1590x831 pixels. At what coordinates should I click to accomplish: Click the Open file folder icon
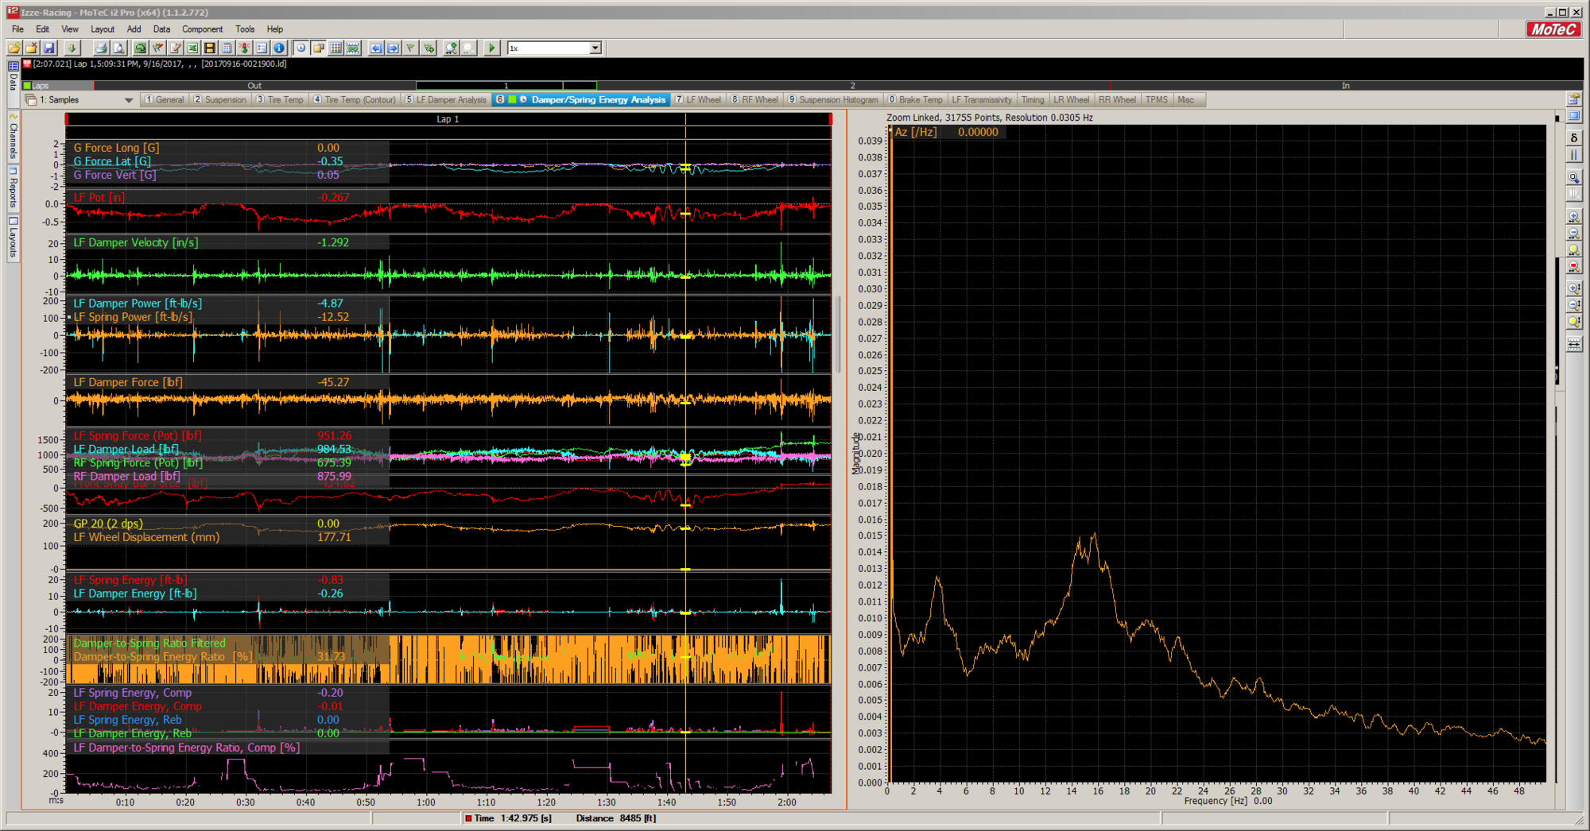point(14,48)
